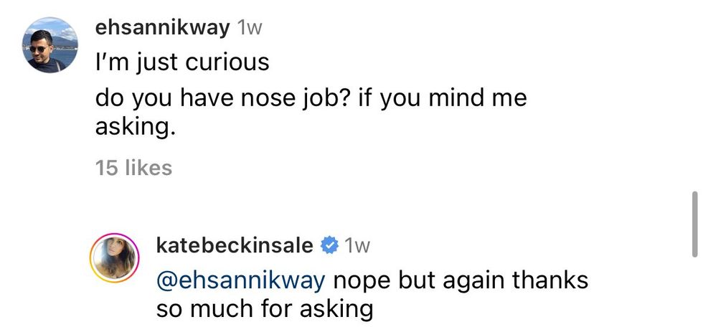This screenshot has height=327, width=703.
Task: Click the vertical scrollbar thumb
Action: 694,224
